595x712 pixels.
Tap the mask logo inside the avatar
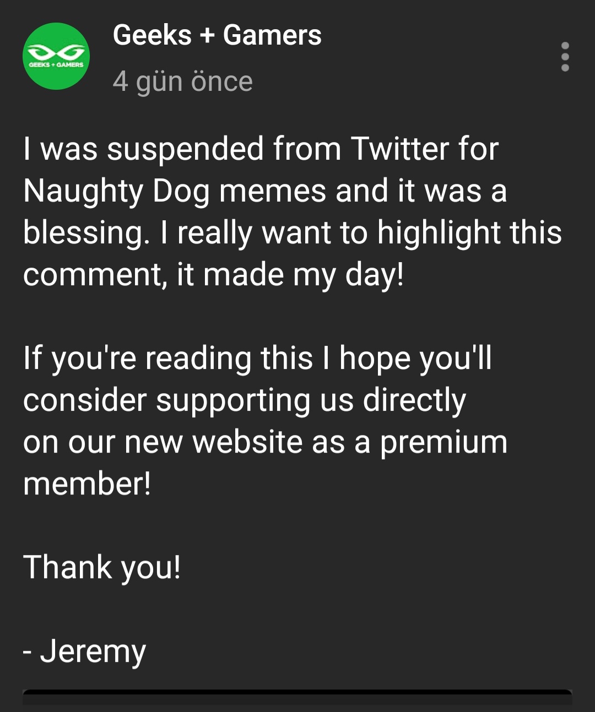(56, 53)
